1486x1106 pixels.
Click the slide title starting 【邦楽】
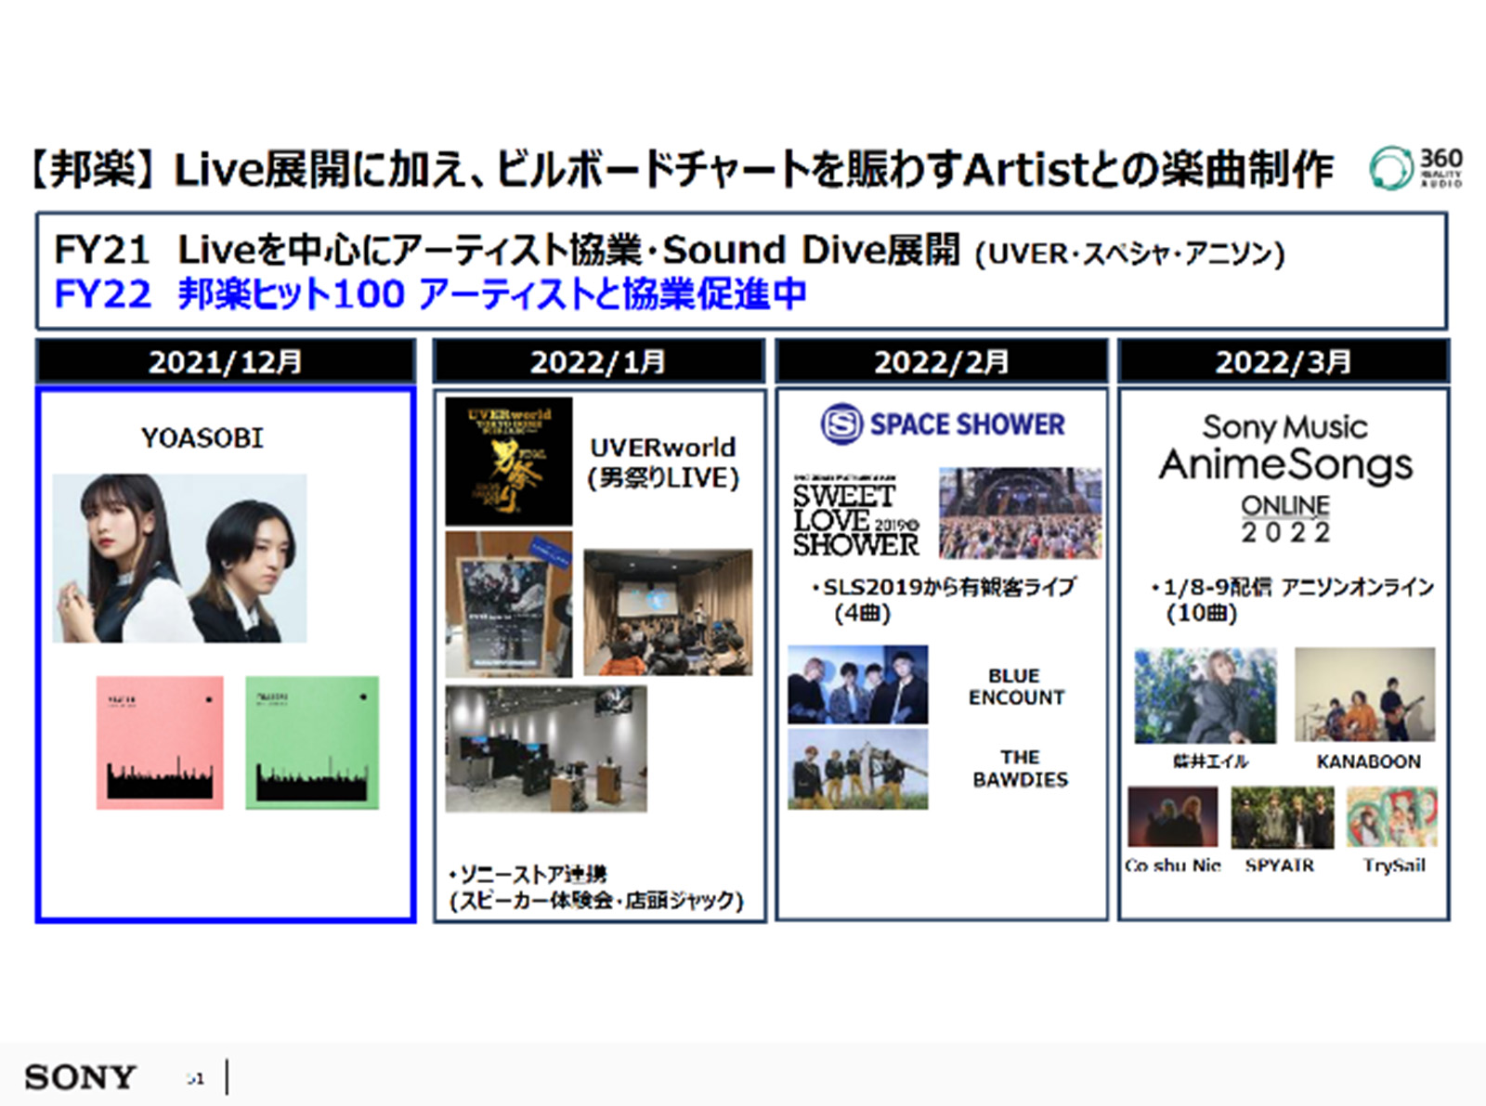(683, 169)
